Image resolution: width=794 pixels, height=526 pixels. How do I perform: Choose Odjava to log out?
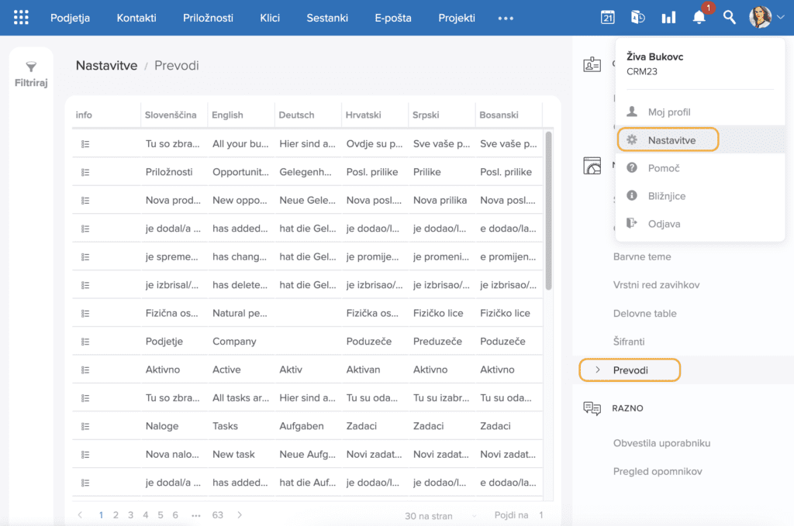(664, 224)
